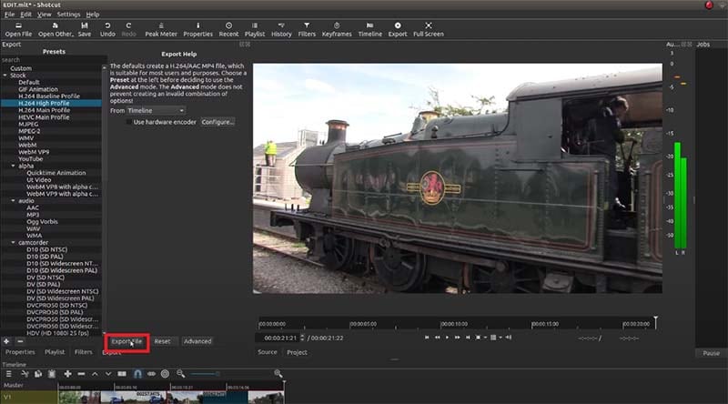Image resolution: width=728 pixels, height=404 pixels.
Task: Click the timeline cut (scissors) icon
Action: point(25,374)
